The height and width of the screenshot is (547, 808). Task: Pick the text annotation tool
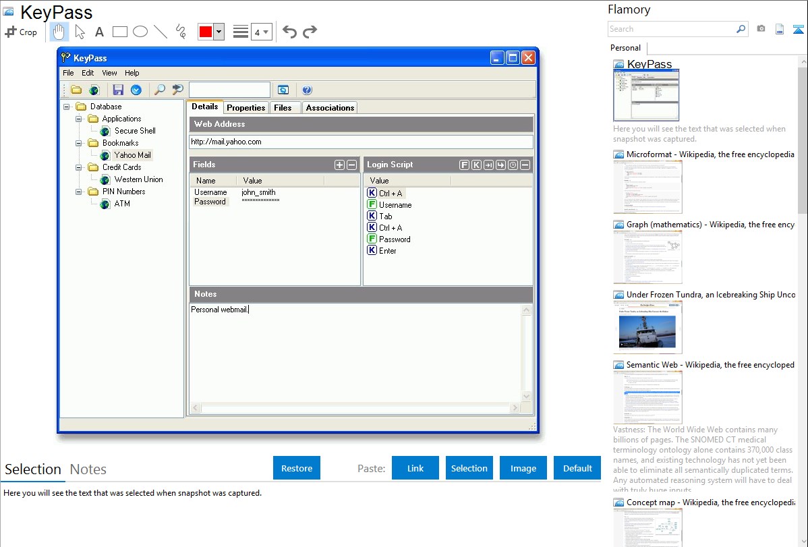[99, 32]
